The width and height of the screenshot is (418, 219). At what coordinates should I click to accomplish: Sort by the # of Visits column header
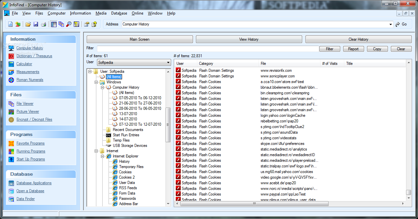point(333,64)
